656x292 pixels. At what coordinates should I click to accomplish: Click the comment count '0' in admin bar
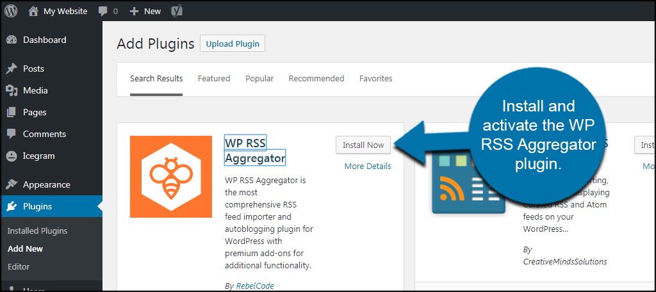pos(115,12)
